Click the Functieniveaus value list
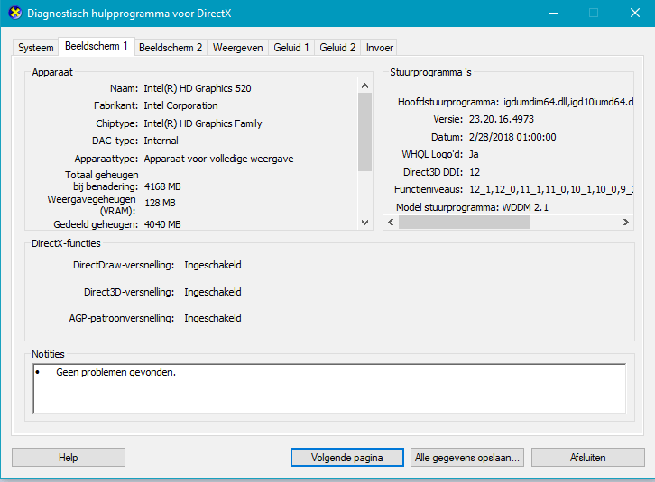The height and width of the screenshot is (482, 655). [551, 189]
